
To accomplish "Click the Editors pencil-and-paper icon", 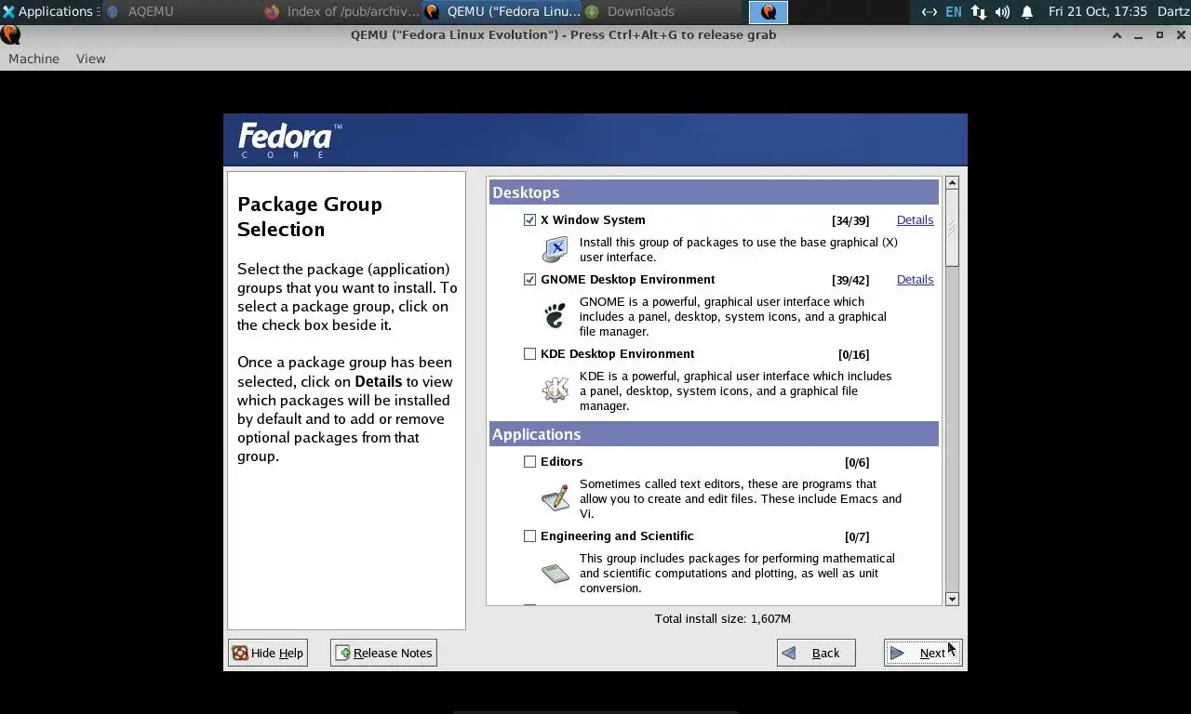I will (x=555, y=498).
